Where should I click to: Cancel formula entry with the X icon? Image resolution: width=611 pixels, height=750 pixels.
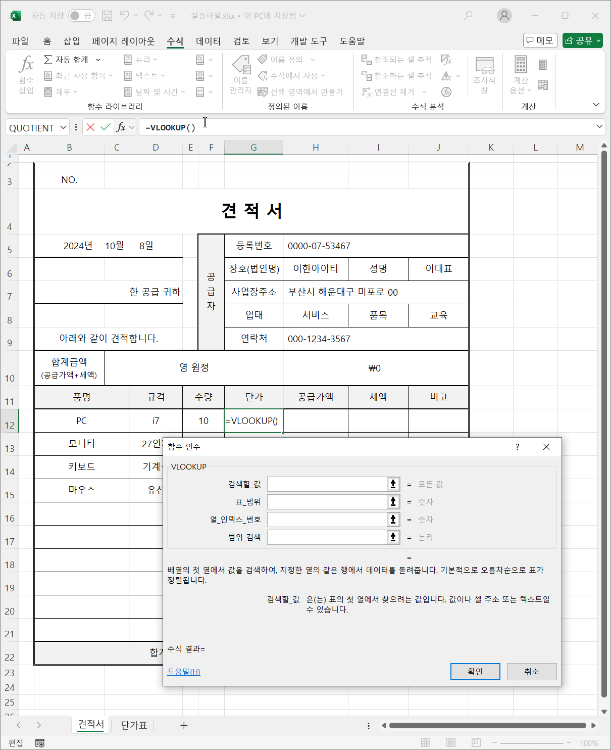tap(90, 127)
